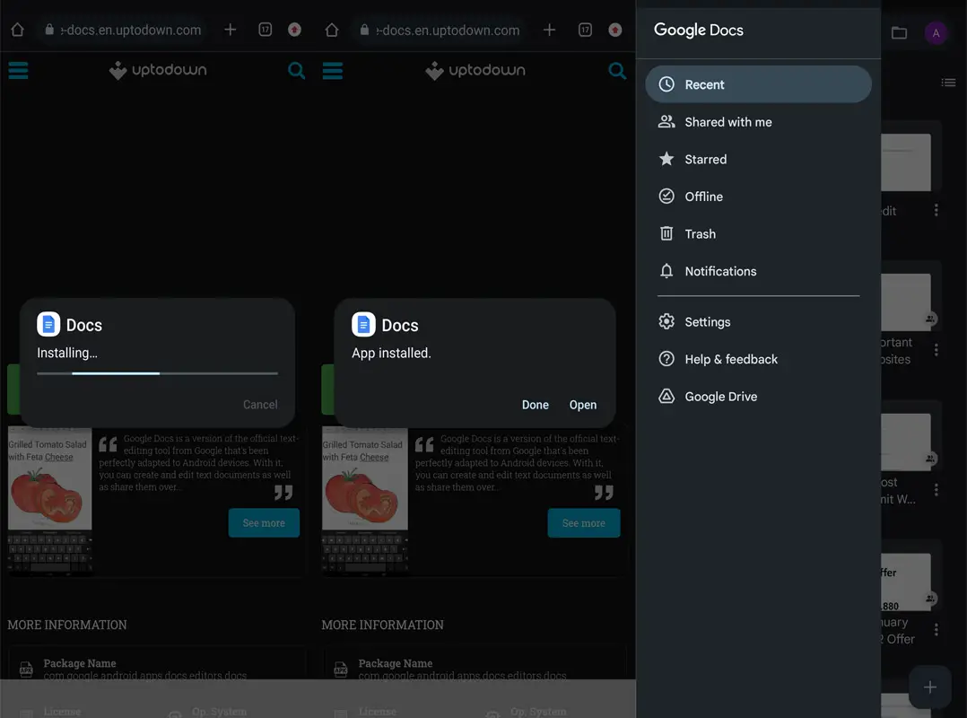
Task: Cancel the Docs installation
Action: (x=260, y=405)
